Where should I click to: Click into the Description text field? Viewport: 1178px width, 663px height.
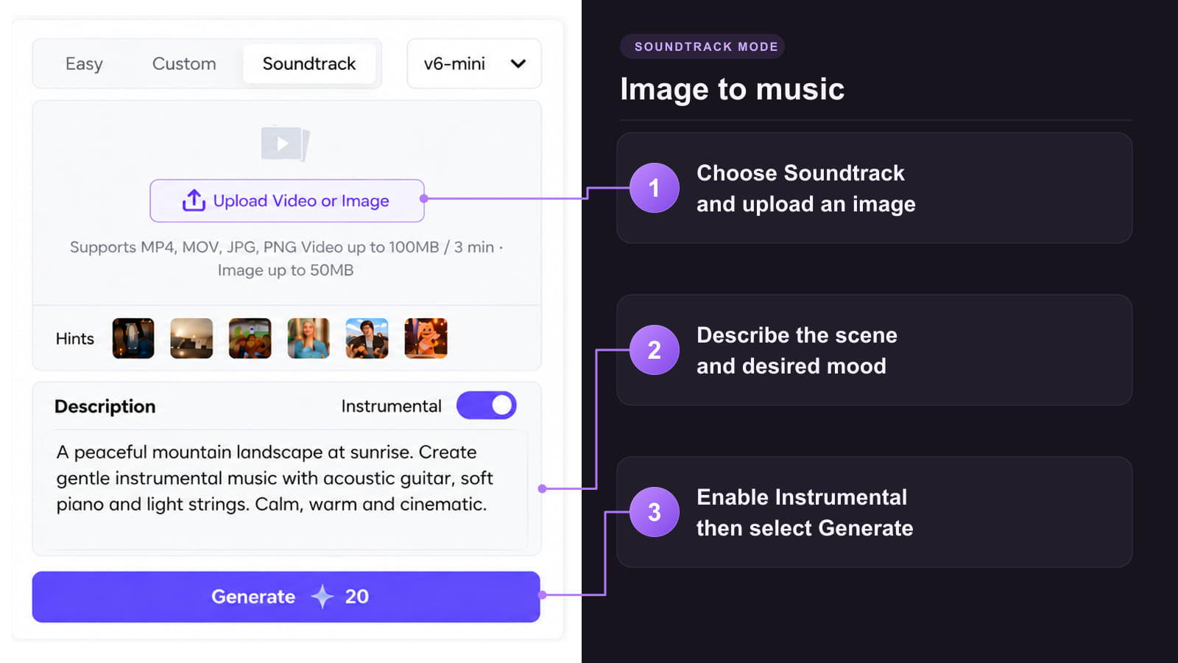(287, 491)
